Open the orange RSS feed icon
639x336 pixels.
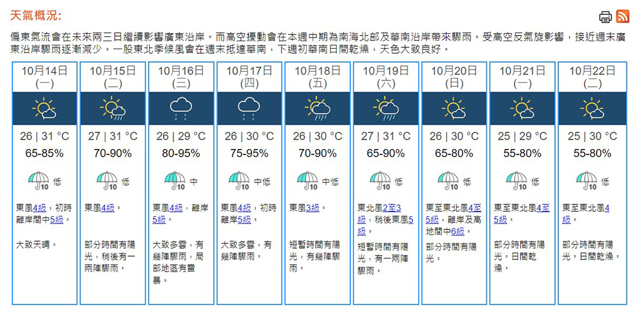click(622, 16)
